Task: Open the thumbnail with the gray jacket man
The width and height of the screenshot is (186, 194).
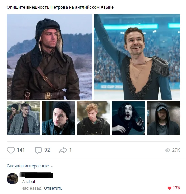Action: 23,118
